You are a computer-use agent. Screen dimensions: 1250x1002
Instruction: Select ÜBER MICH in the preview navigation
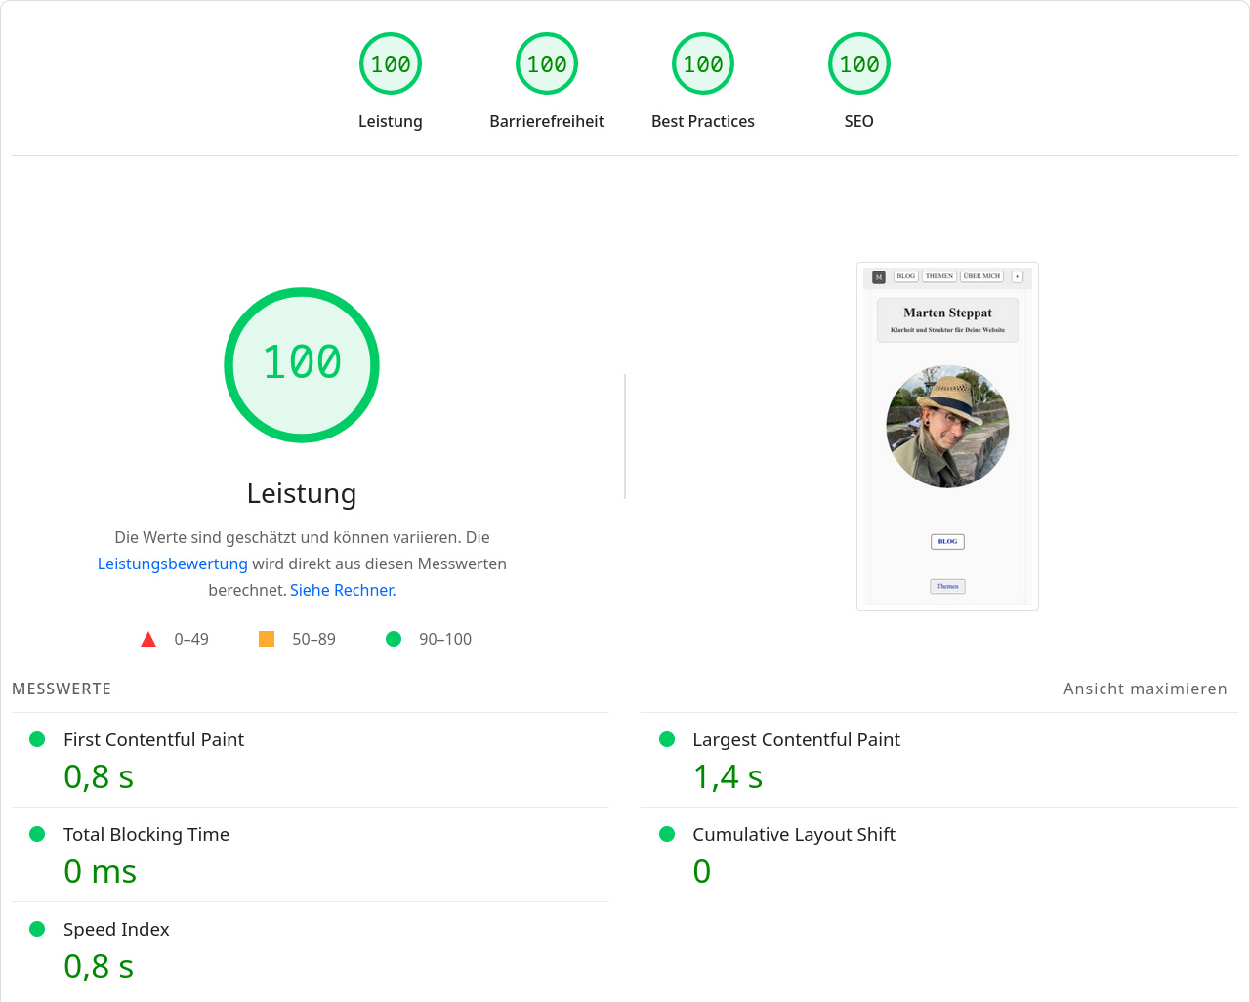[979, 276]
